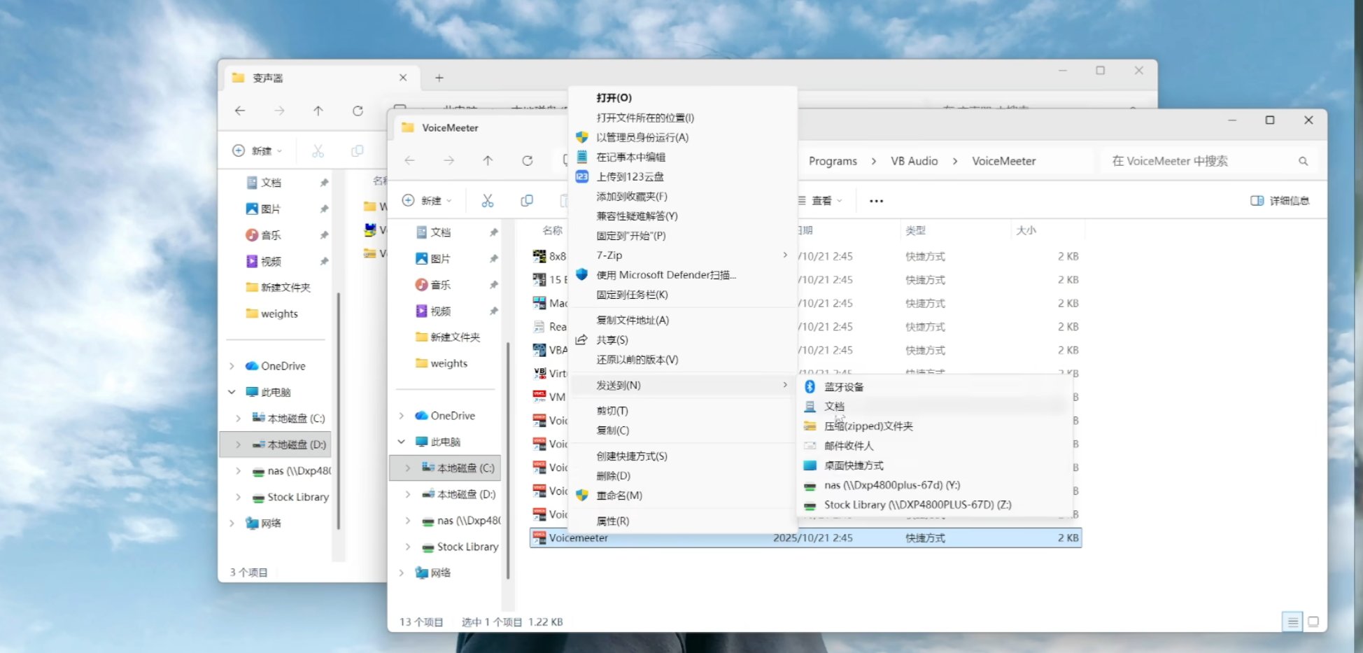Screen dimensions: 1363x653
Task: Choose 以管理员身份运行 from context menu
Action: coord(642,137)
